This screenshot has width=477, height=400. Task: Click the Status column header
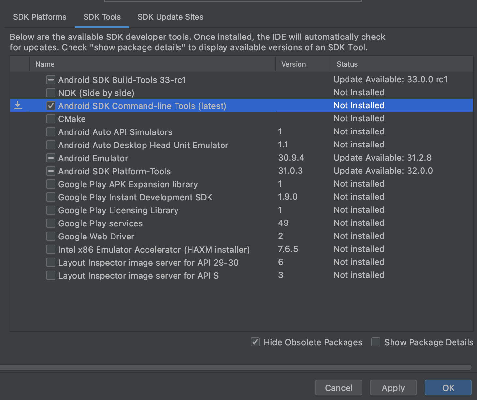point(402,64)
